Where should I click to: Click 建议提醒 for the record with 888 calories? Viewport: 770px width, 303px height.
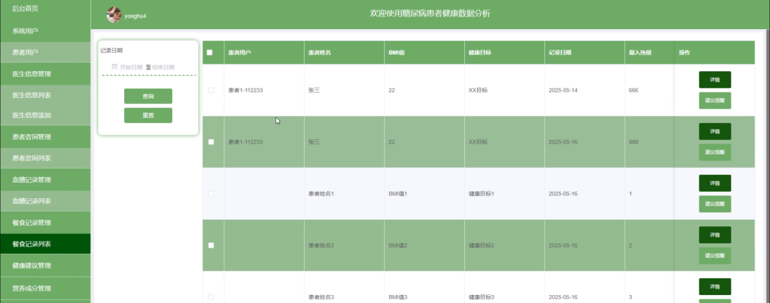[x=715, y=153]
